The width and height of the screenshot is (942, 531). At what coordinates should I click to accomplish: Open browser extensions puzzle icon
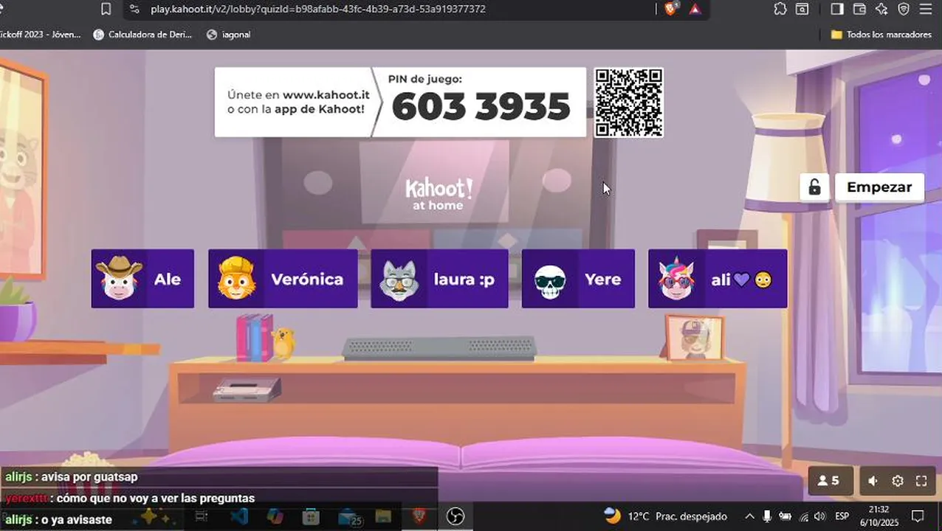point(780,9)
